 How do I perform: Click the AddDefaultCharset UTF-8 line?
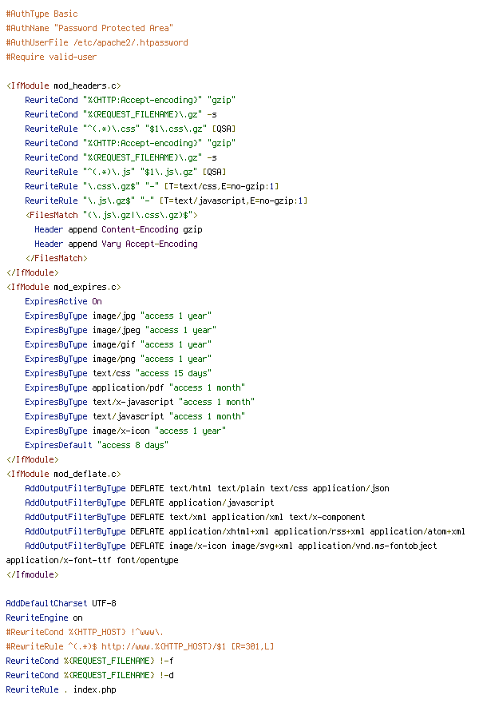(x=61, y=603)
